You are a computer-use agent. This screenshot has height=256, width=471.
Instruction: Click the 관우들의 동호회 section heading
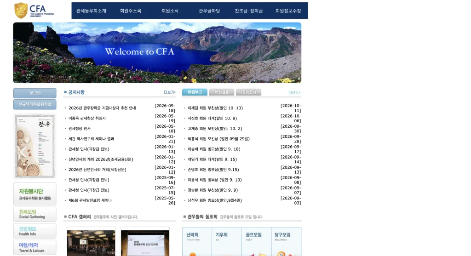click(202, 216)
